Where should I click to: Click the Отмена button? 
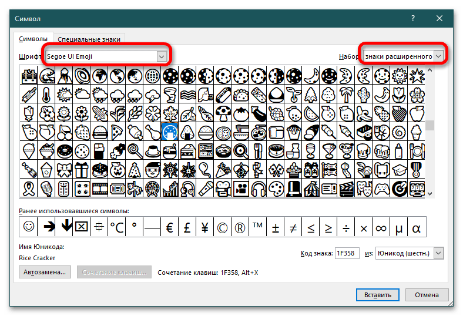pos(427,295)
